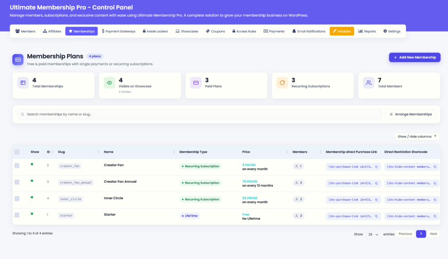
Task: Click the Recurring Subscriptions refresh icon
Action: (x=282, y=83)
